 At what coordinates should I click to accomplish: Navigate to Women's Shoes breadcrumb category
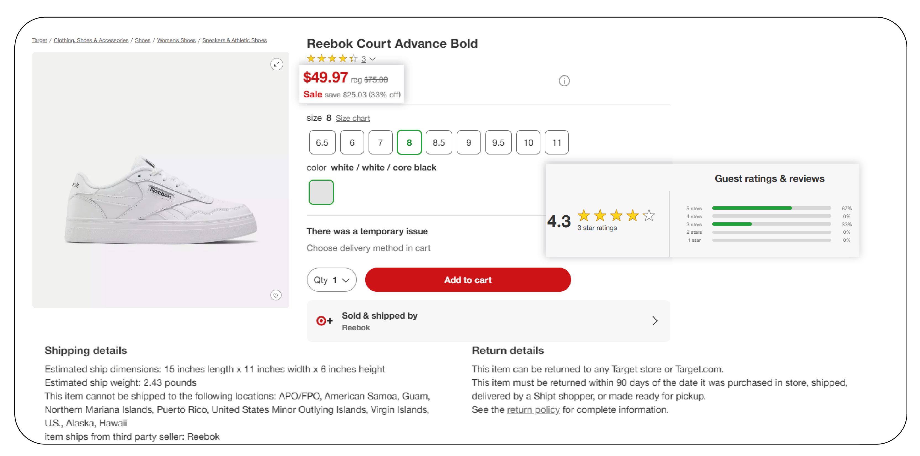177,40
